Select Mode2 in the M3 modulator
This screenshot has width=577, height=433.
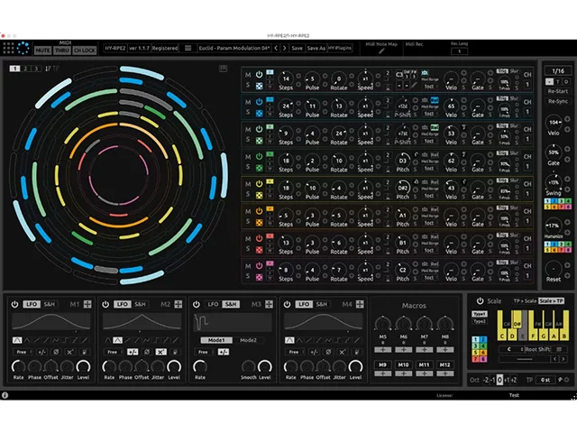(x=248, y=339)
